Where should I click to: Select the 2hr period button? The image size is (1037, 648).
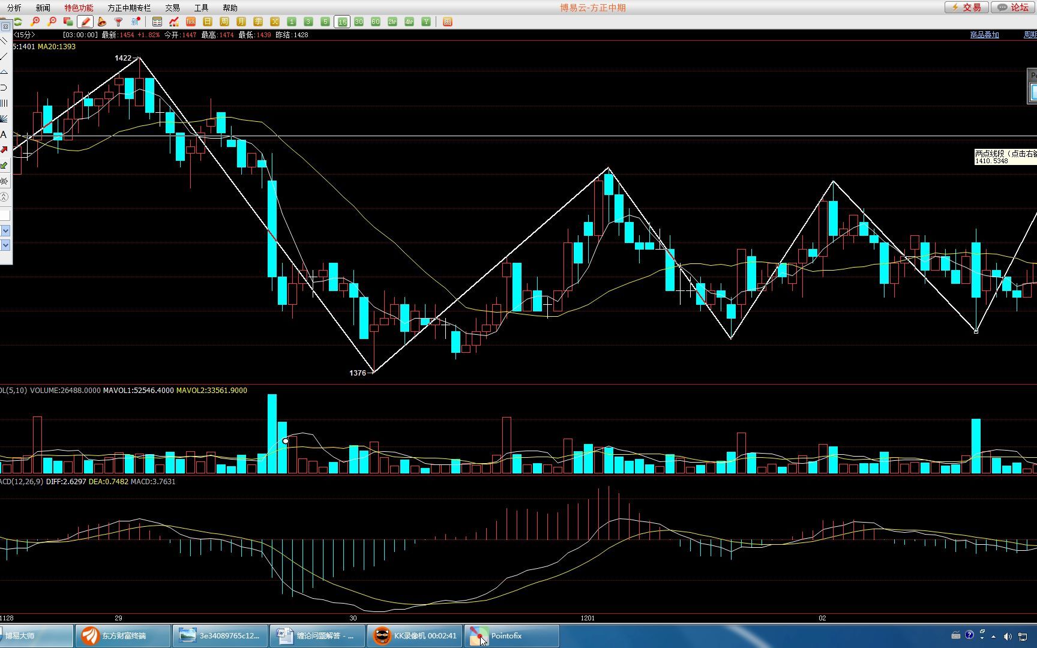coord(392,22)
